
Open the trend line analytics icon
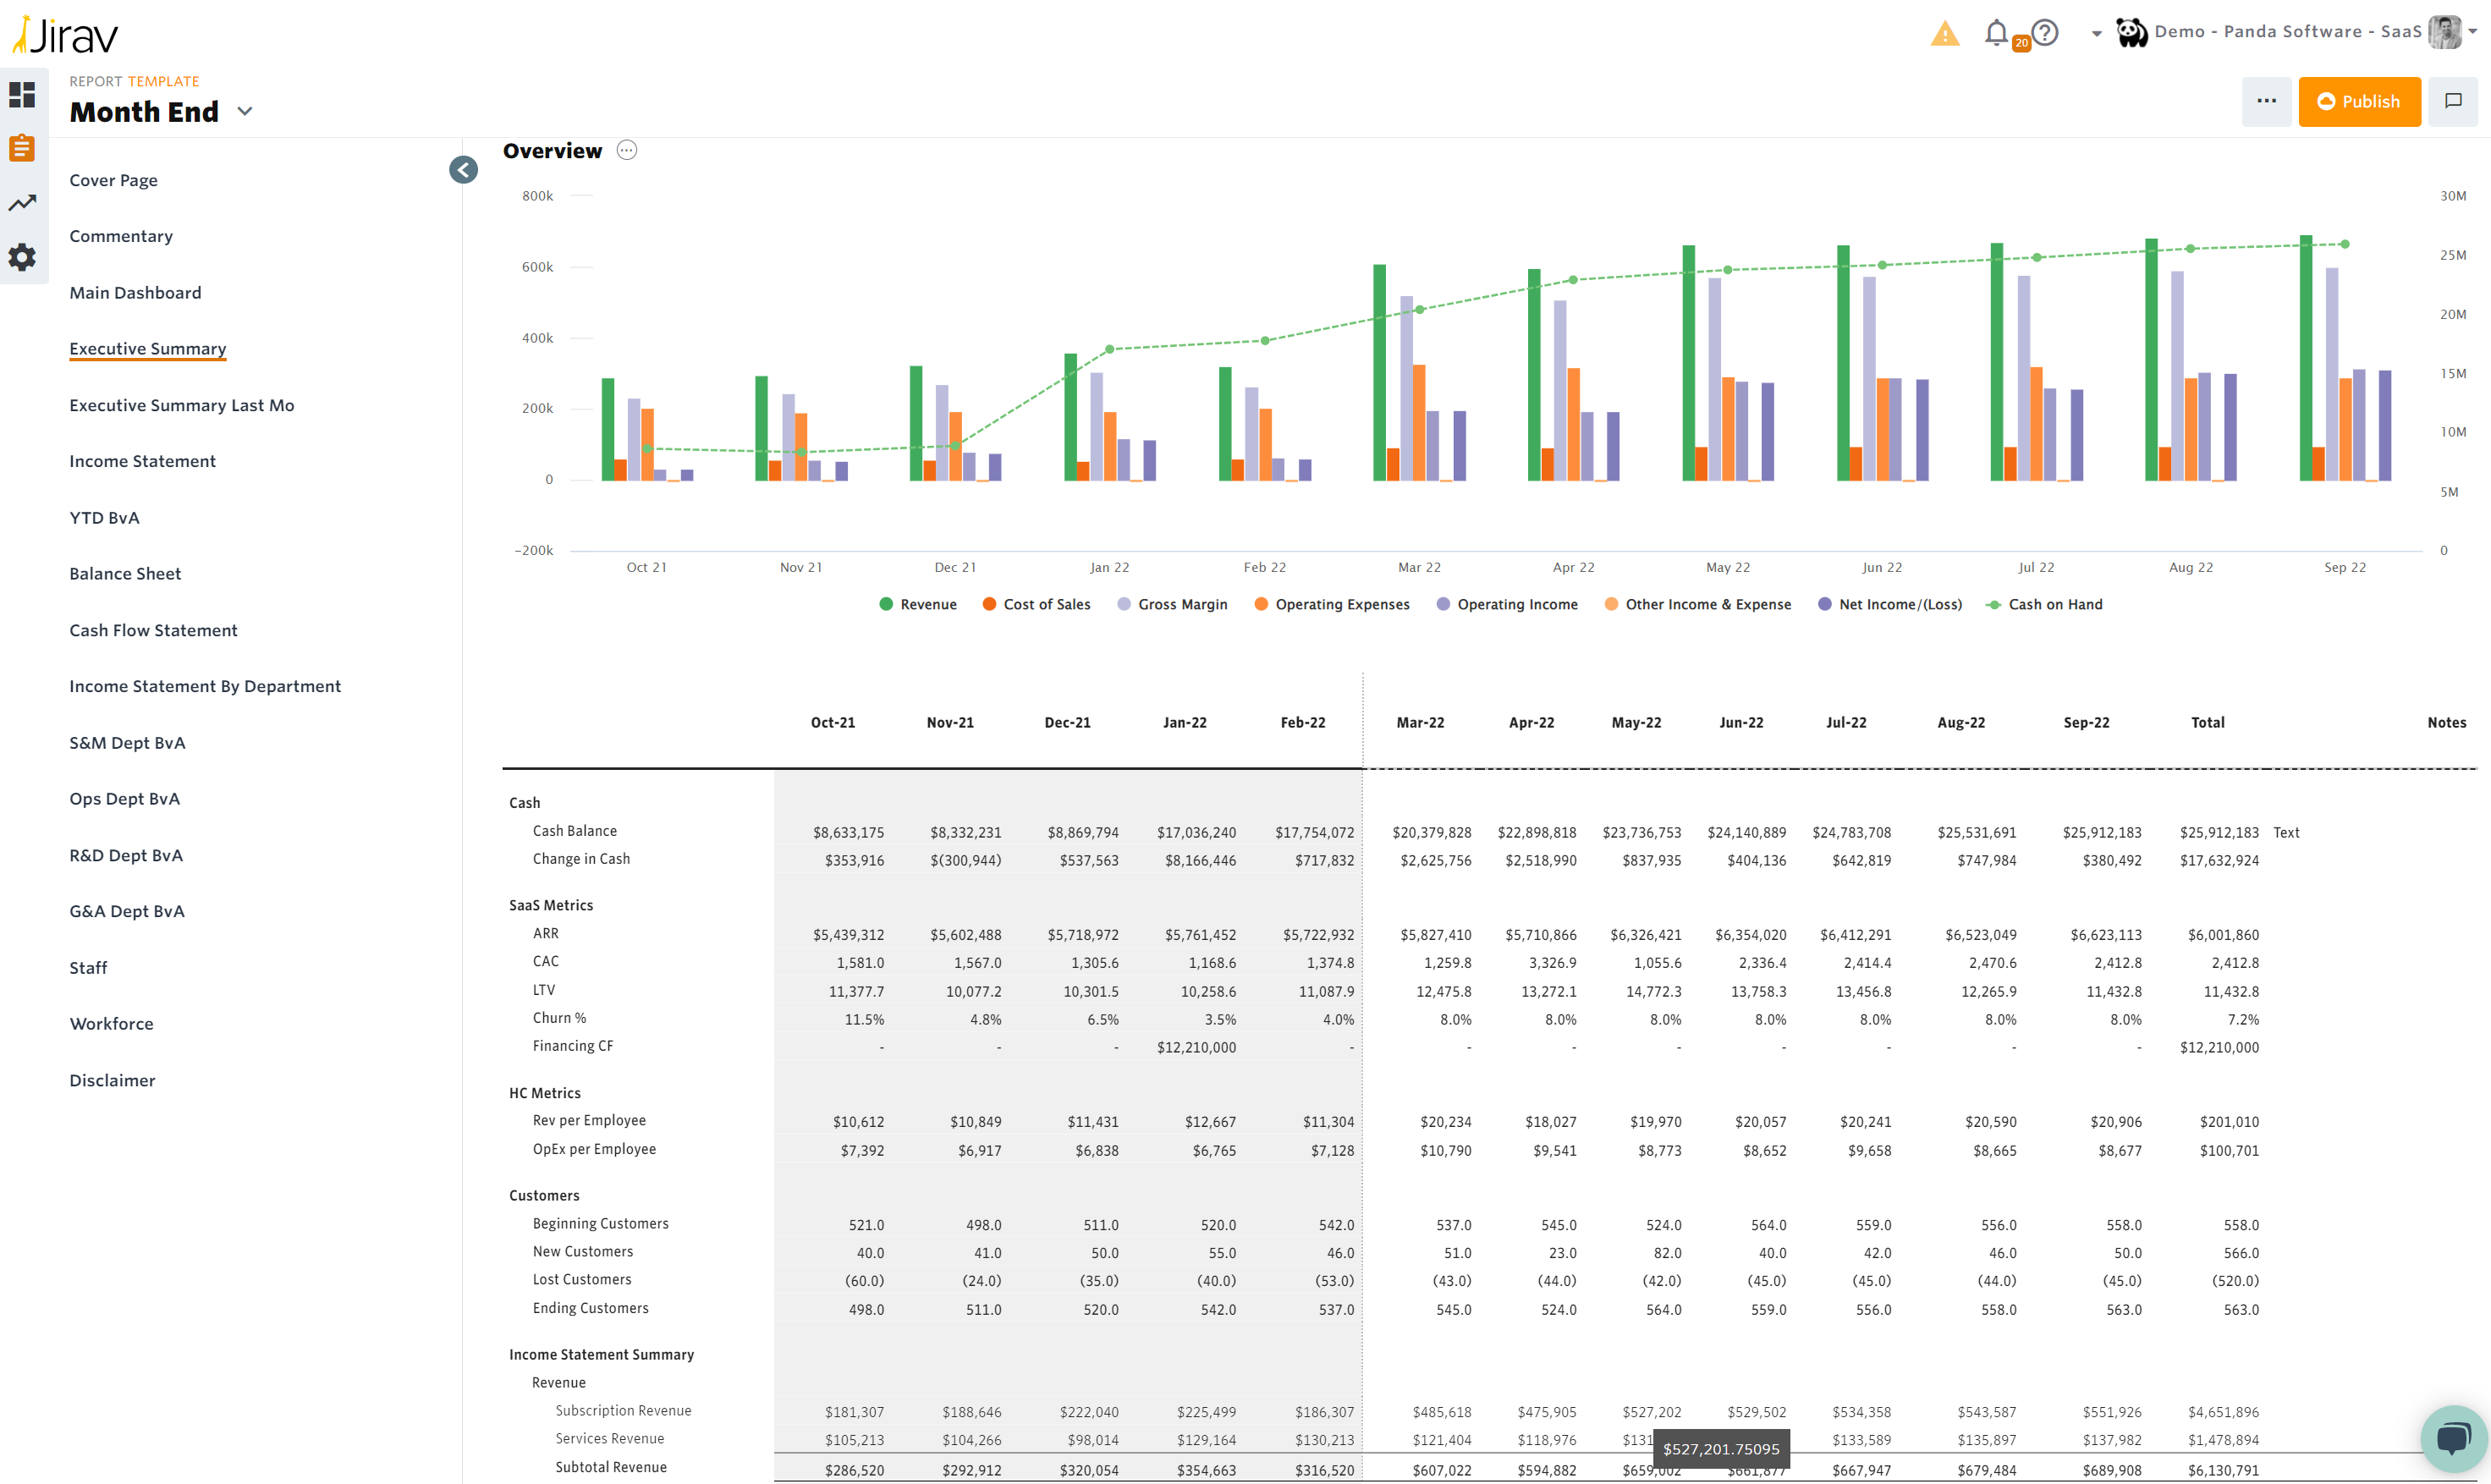point(22,203)
